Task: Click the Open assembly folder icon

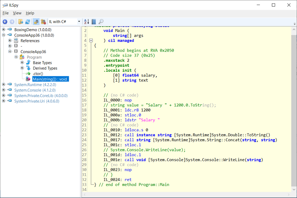Action: pos(20,22)
